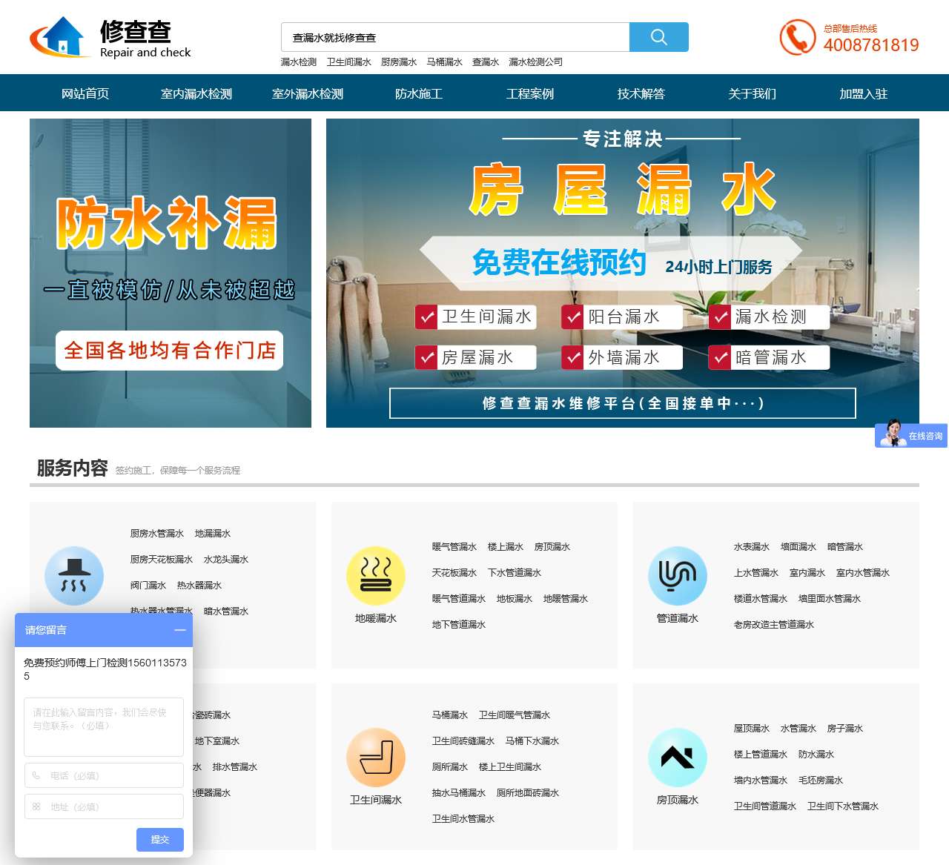Click the 漏水检测 checkmark in the banner
949x865 pixels.
pyautogui.click(x=719, y=317)
